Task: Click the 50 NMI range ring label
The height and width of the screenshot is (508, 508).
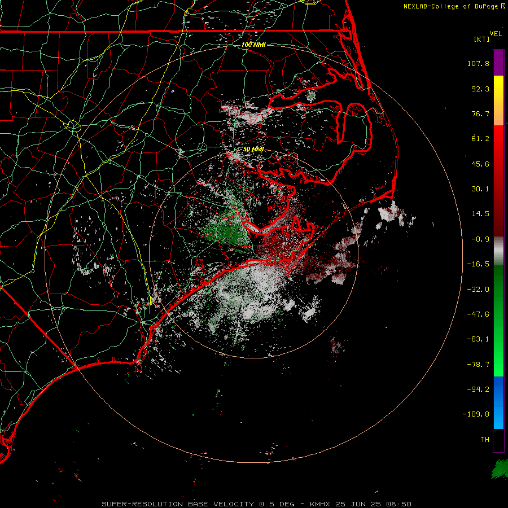Action: click(x=253, y=149)
